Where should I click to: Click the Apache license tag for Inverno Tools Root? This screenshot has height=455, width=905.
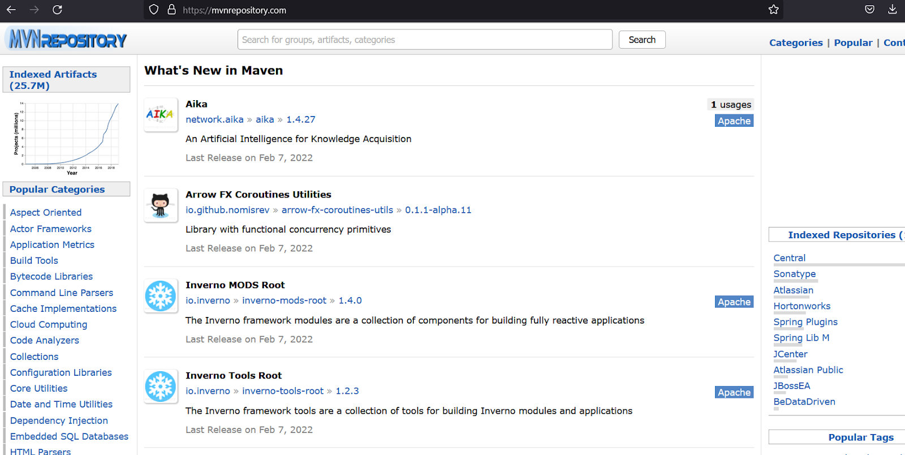[734, 392]
